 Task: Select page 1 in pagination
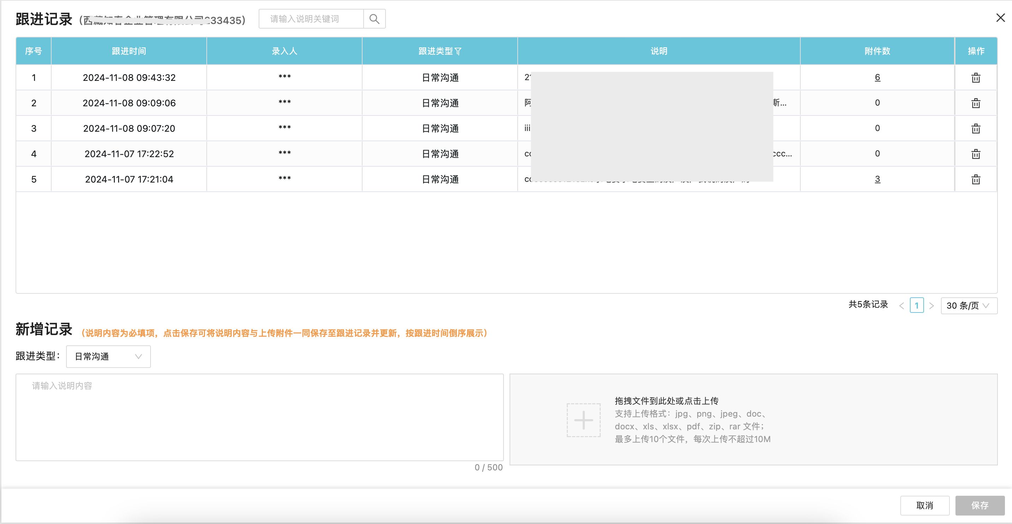point(917,305)
